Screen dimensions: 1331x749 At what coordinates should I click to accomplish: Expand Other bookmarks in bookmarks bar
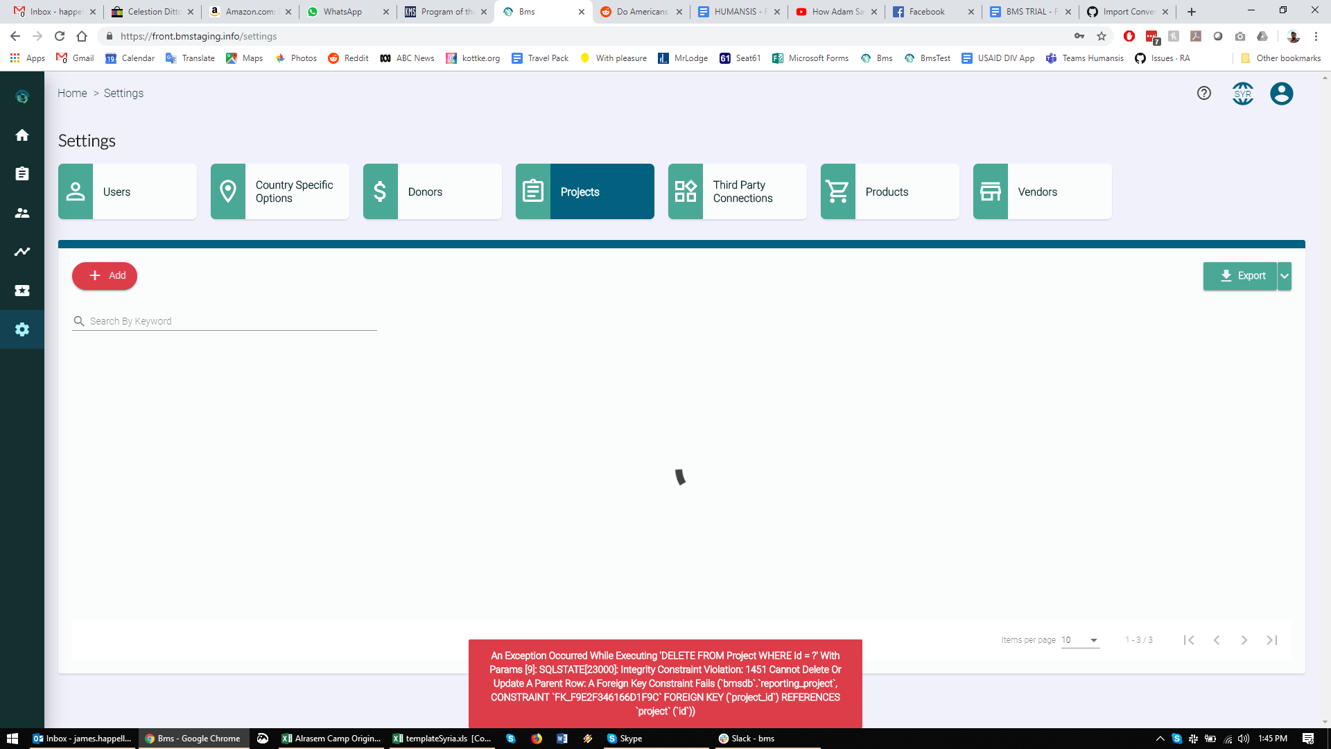(x=1281, y=58)
